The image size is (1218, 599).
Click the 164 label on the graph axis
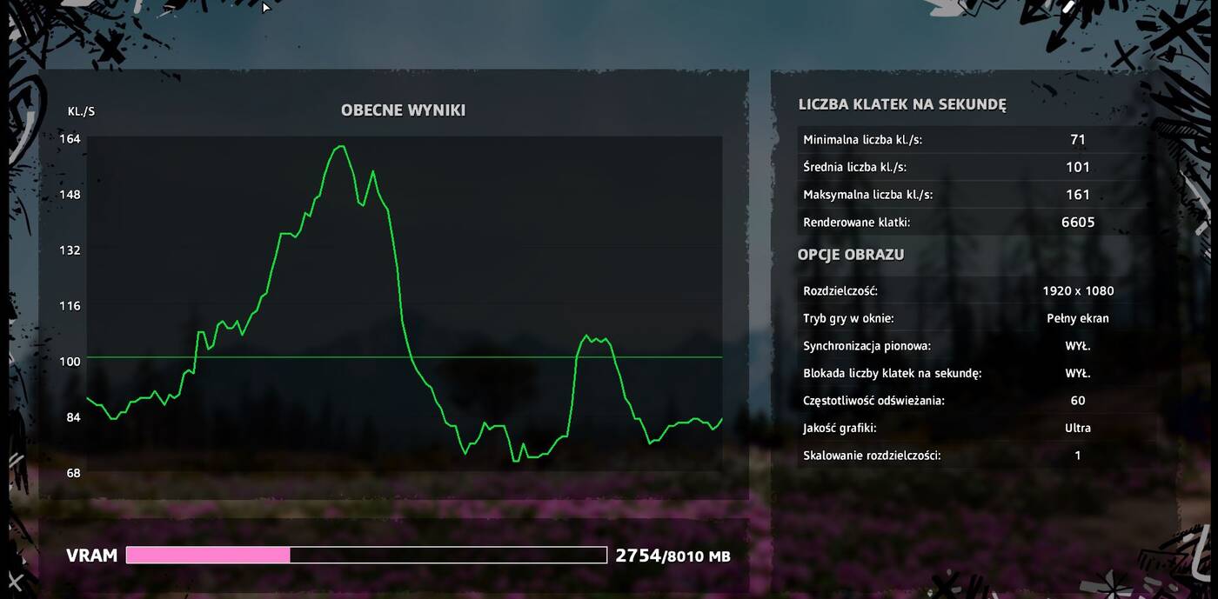coord(70,139)
